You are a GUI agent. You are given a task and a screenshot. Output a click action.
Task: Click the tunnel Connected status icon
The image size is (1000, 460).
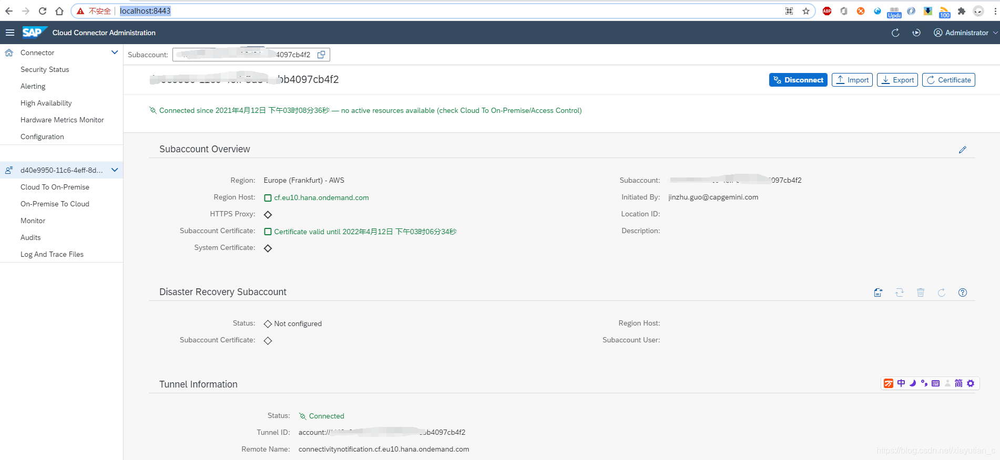click(x=302, y=416)
